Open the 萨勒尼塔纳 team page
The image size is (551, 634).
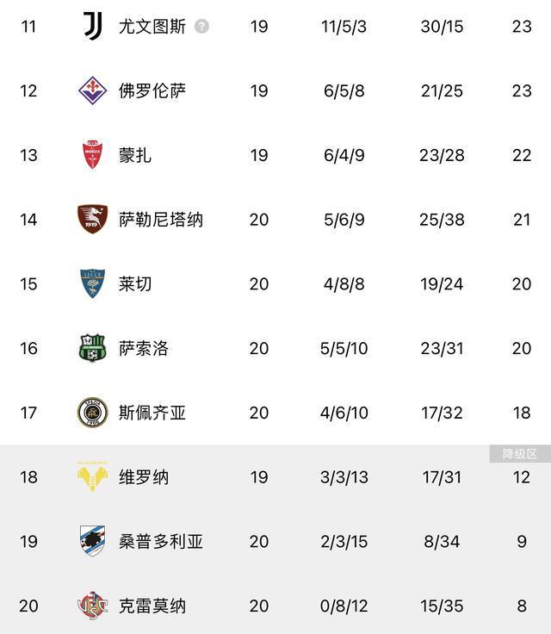[161, 220]
